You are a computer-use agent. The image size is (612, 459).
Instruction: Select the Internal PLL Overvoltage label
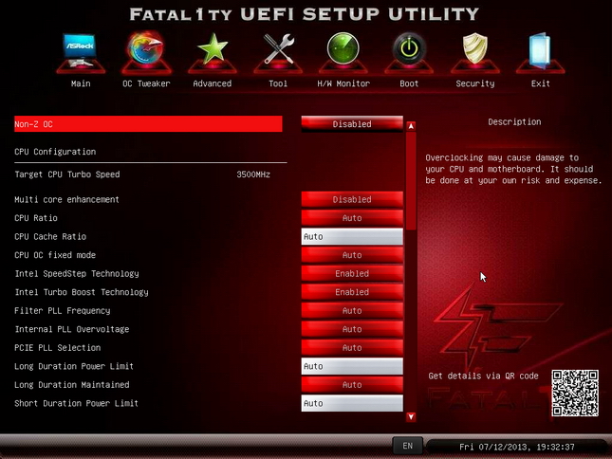[72, 329]
